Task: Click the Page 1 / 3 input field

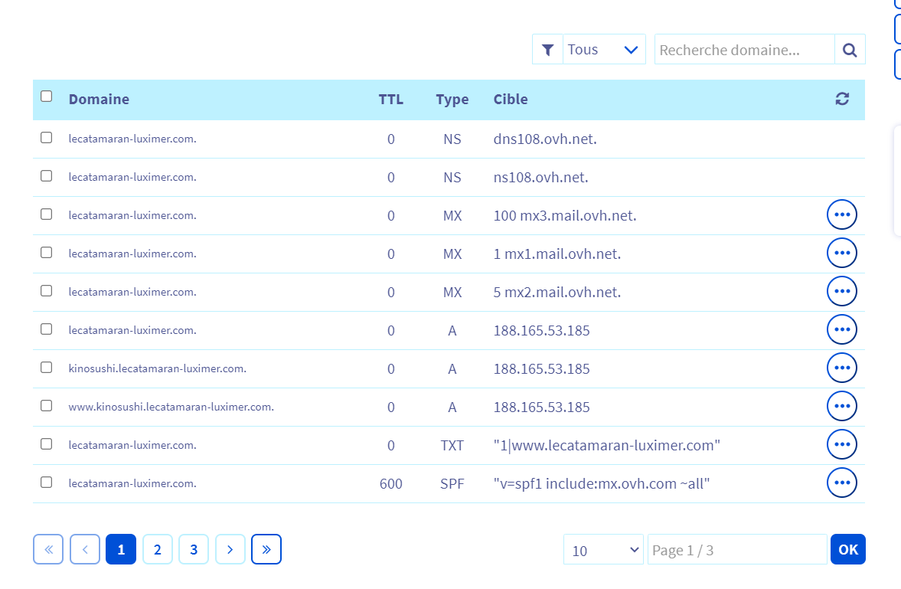Action: 736,550
